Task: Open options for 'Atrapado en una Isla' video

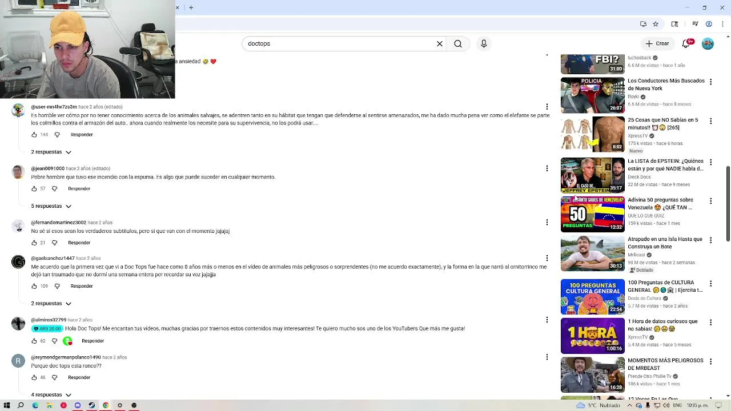Action: 710,240
